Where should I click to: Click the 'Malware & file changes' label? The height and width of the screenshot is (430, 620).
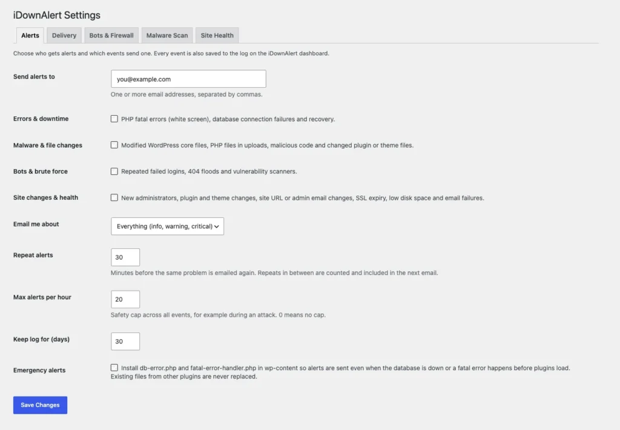48,145
